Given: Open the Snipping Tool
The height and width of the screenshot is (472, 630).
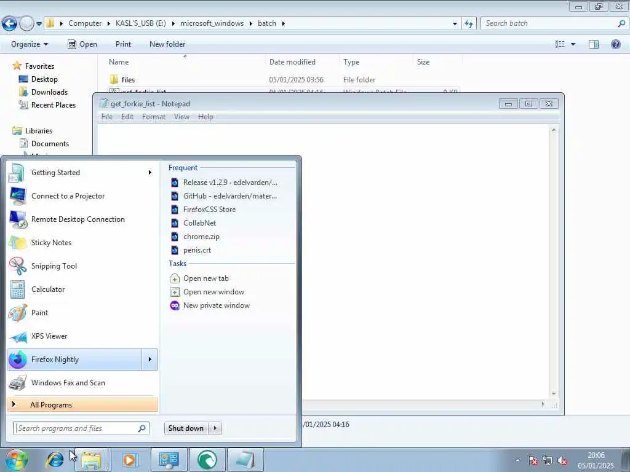Looking at the screenshot, I should coord(82,265).
